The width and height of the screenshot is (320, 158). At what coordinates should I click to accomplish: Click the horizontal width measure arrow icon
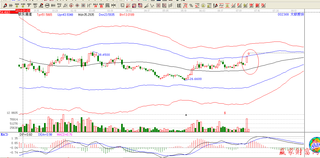(113, 5)
